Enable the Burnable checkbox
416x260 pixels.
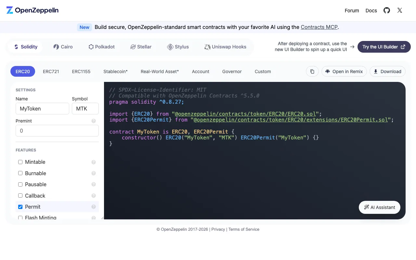pyautogui.click(x=20, y=173)
